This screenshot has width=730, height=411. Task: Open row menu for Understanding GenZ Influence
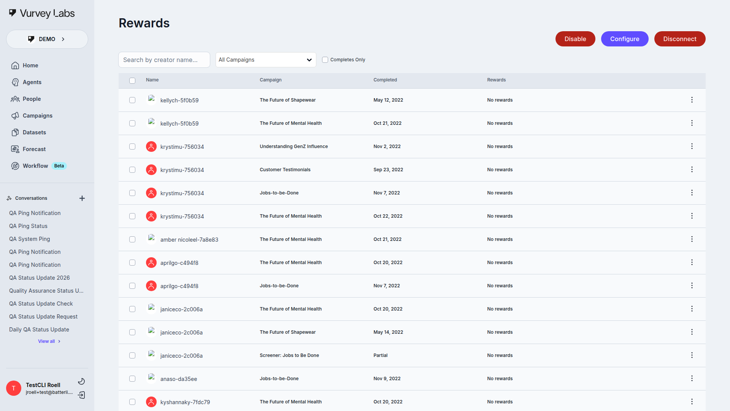pos(692,147)
